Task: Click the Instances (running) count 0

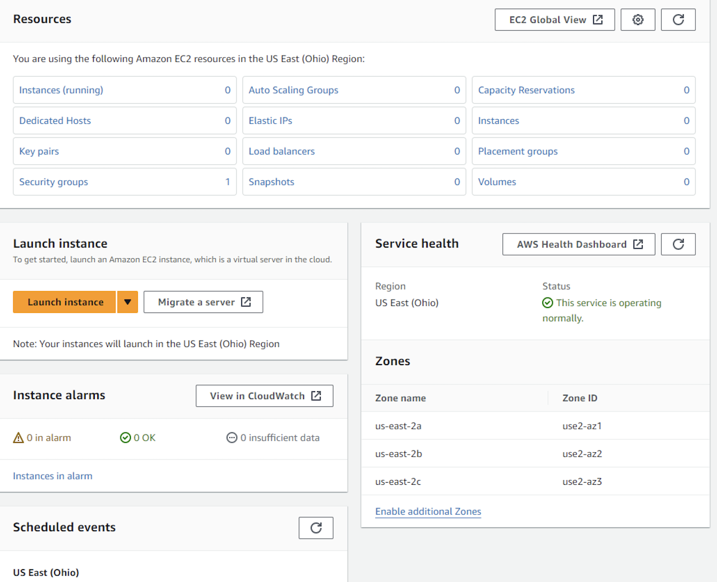Action: 227,90
